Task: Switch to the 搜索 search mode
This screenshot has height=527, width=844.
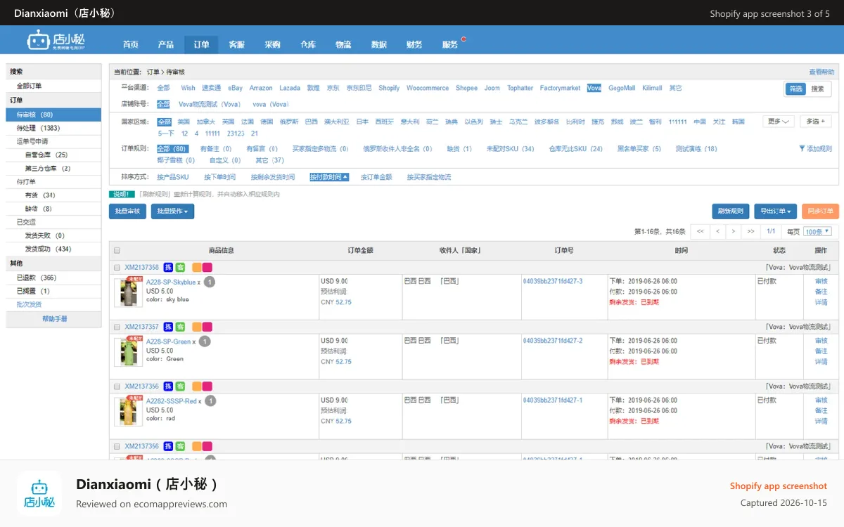Action: coord(817,89)
